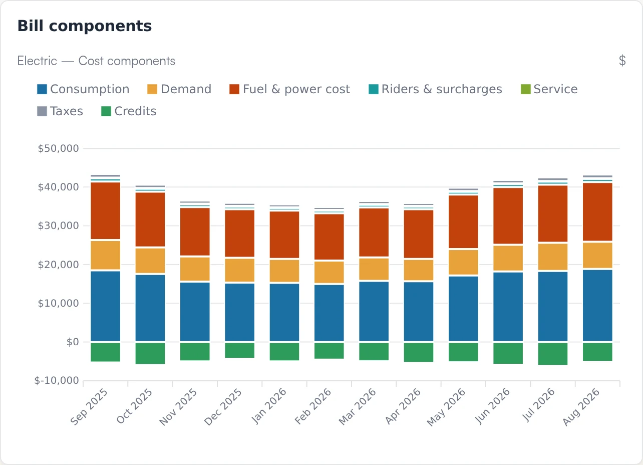Click the "$50,000" y-axis label
This screenshot has height=465, width=643.
[59, 148]
